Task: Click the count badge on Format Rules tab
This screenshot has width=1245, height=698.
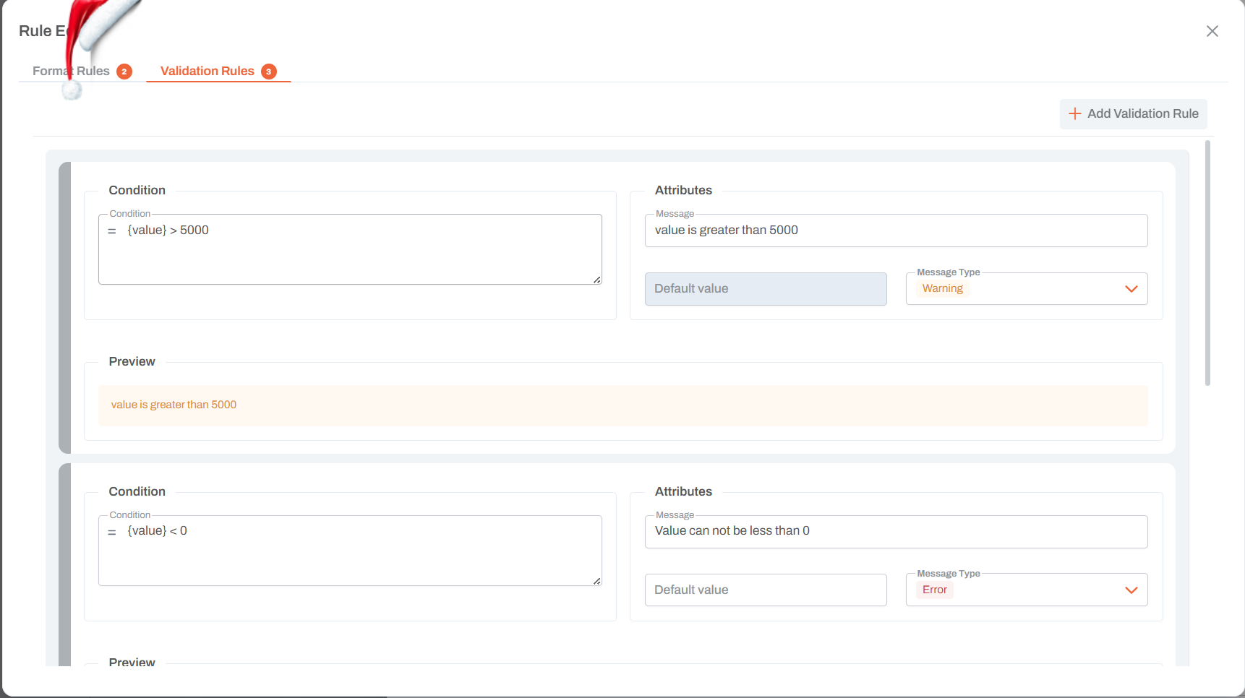Action: [124, 71]
